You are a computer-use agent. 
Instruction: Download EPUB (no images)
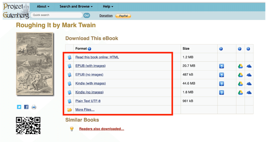[x=89, y=75]
